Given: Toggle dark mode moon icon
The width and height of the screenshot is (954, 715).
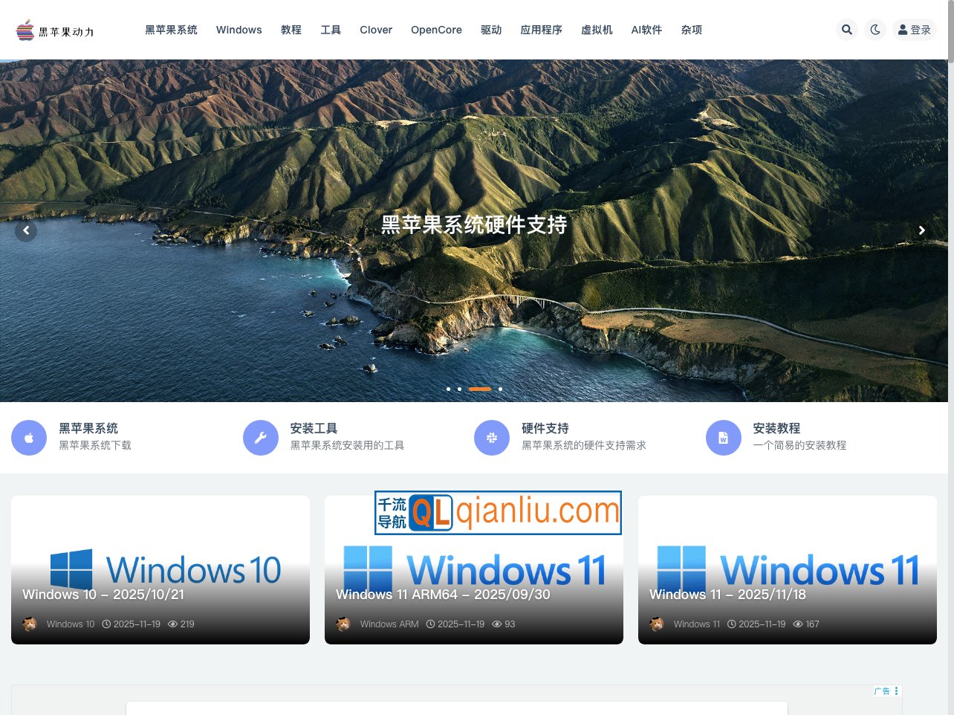Looking at the screenshot, I should [x=875, y=30].
